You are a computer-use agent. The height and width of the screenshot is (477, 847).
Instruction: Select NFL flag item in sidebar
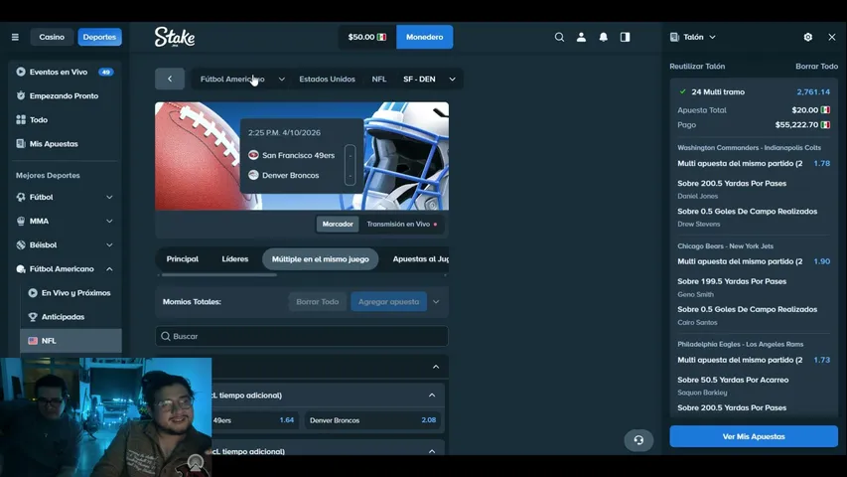coord(71,341)
